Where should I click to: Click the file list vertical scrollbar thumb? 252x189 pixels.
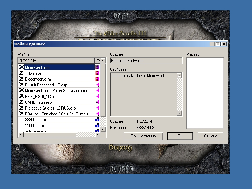tap(103, 90)
